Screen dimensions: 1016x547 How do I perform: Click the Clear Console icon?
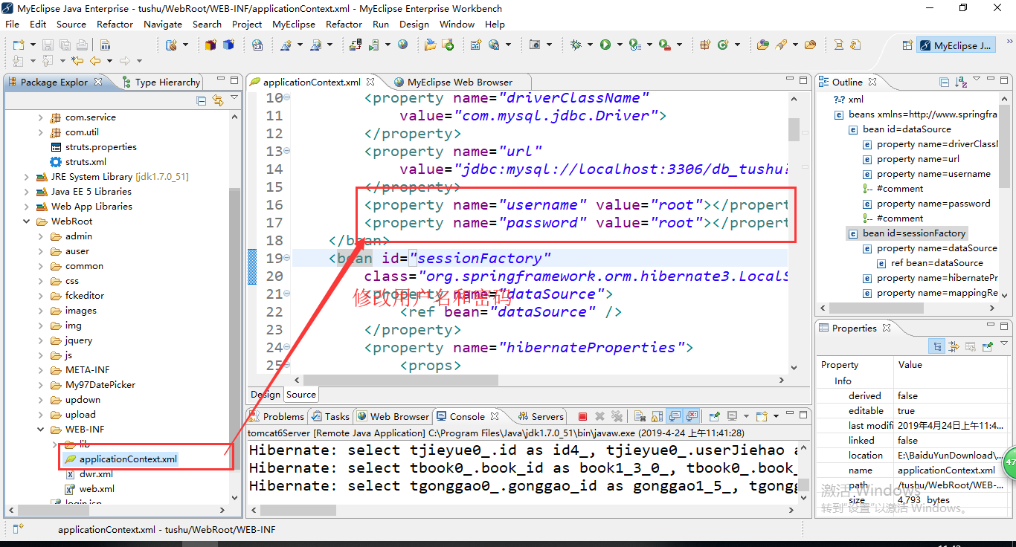pos(640,416)
